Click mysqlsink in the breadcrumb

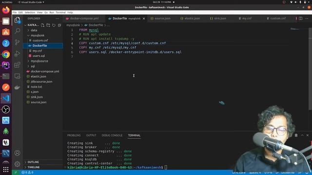click(73, 25)
